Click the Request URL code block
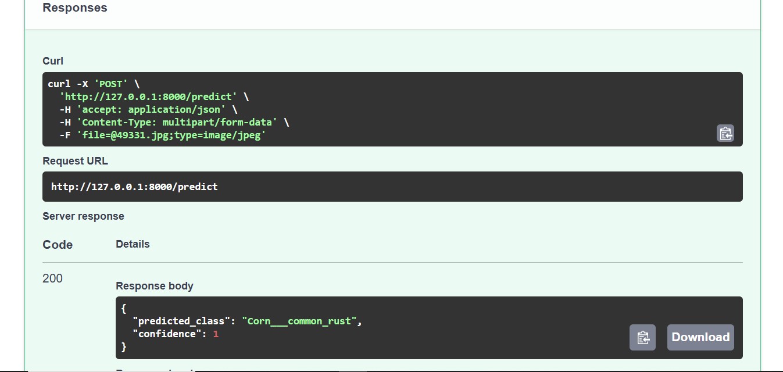 [392, 187]
